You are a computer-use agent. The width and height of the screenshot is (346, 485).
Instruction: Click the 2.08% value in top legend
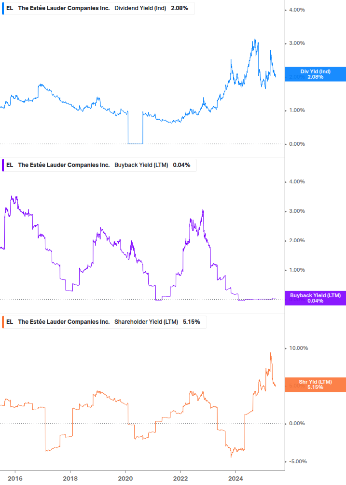tap(180, 8)
